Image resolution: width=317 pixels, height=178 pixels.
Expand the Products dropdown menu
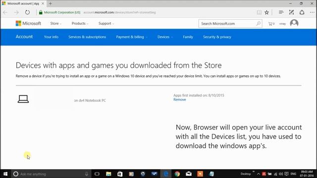pos(80,23)
